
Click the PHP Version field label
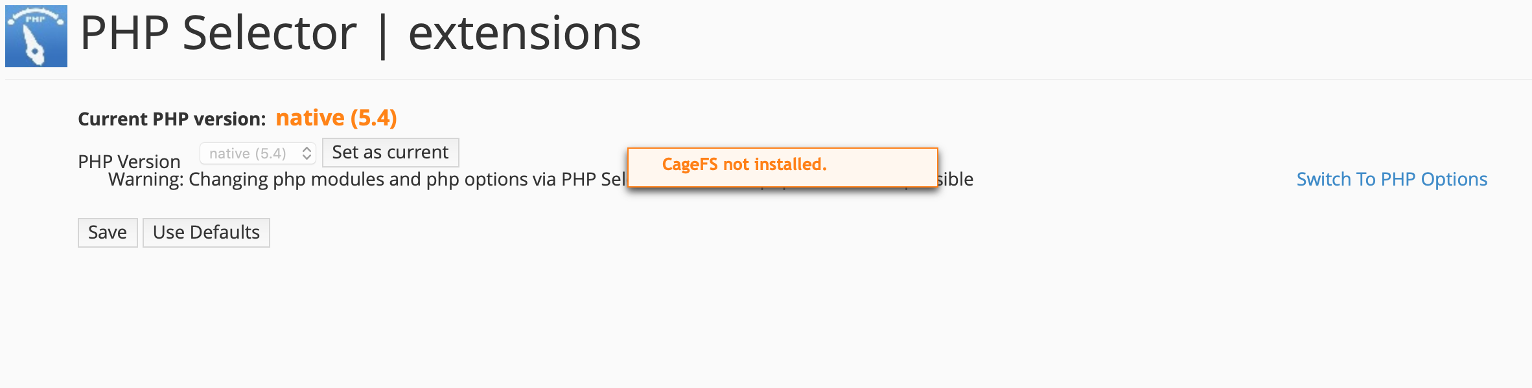tap(129, 161)
